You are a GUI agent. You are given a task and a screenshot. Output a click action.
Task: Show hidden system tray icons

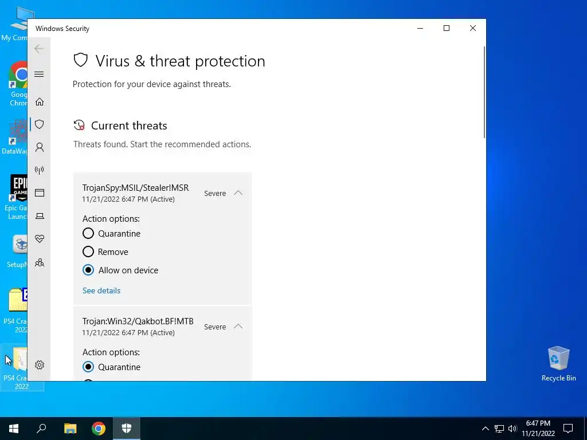[x=485, y=429]
